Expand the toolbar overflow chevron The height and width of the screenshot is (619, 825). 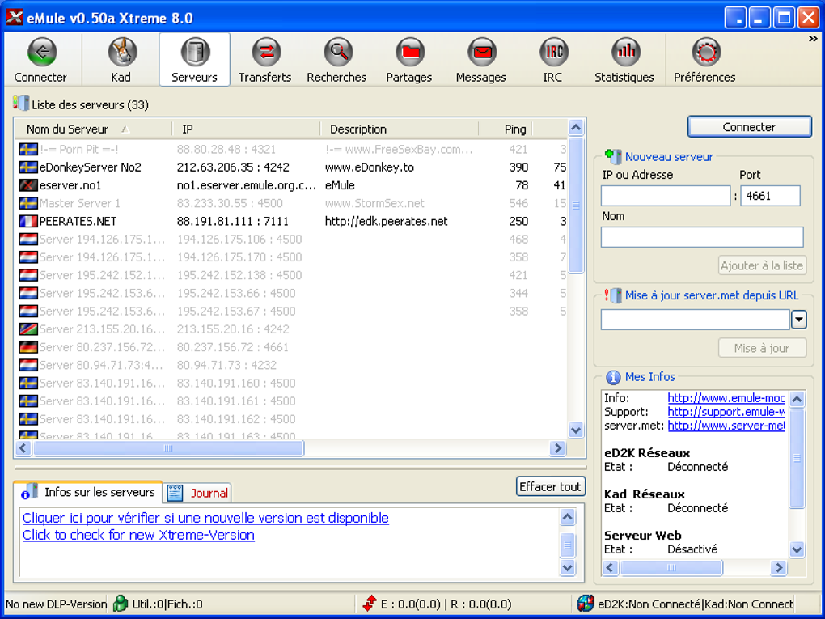point(813,39)
